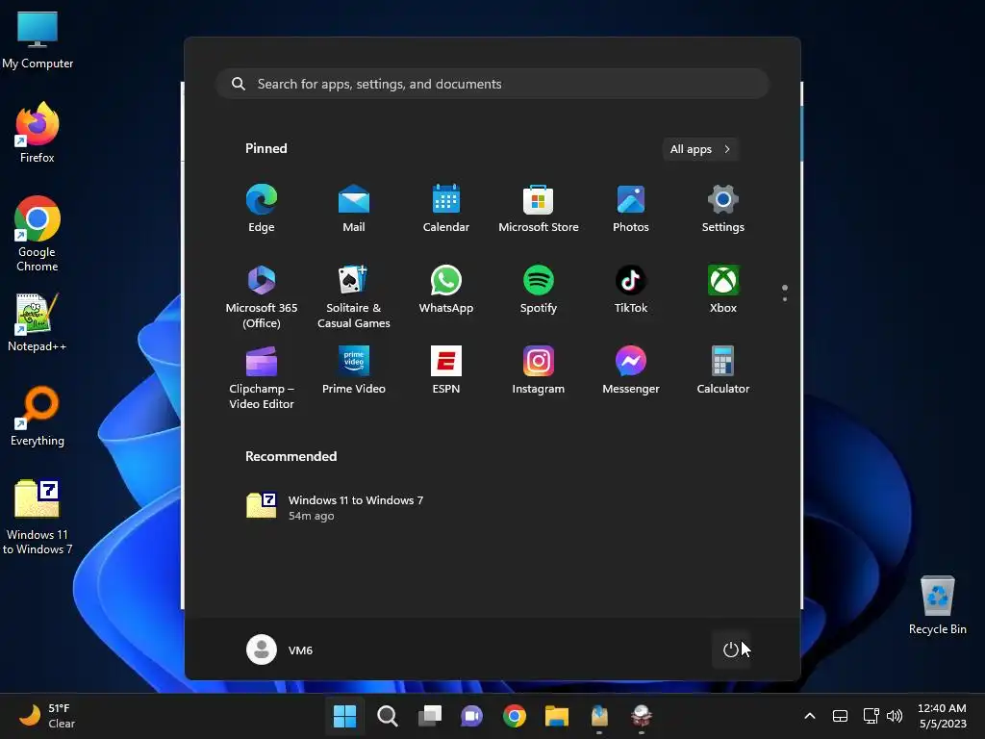Open the VM6 user account menu

pyautogui.click(x=280, y=650)
